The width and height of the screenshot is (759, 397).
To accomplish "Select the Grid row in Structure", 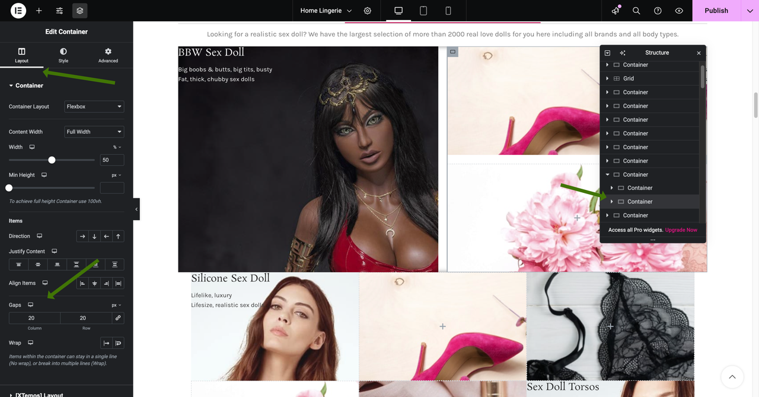I will click(650, 79).
